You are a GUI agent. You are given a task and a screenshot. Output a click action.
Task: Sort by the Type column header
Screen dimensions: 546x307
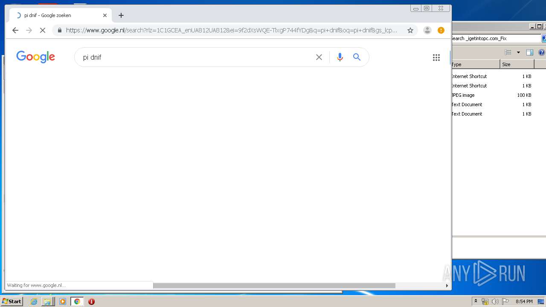476,64
